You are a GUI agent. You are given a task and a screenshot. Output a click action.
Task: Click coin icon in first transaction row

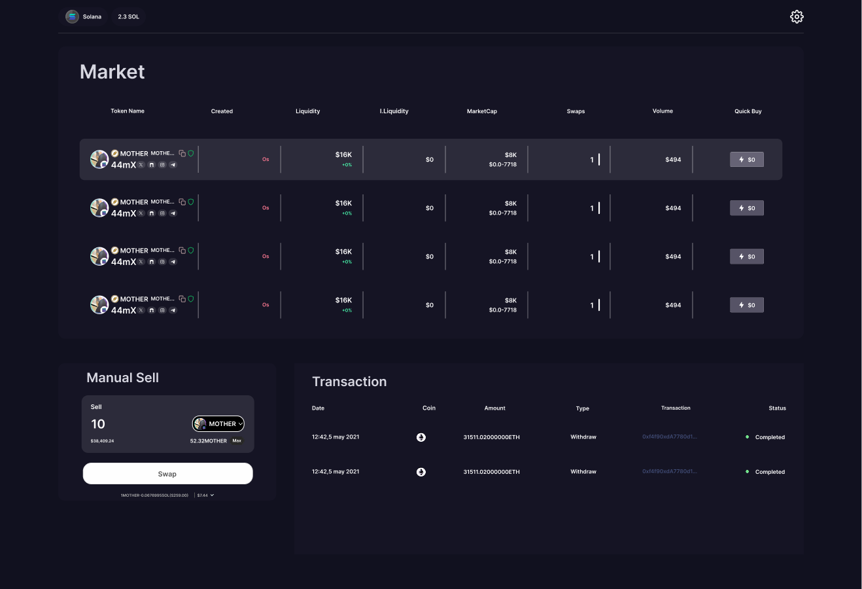(421, 437)
